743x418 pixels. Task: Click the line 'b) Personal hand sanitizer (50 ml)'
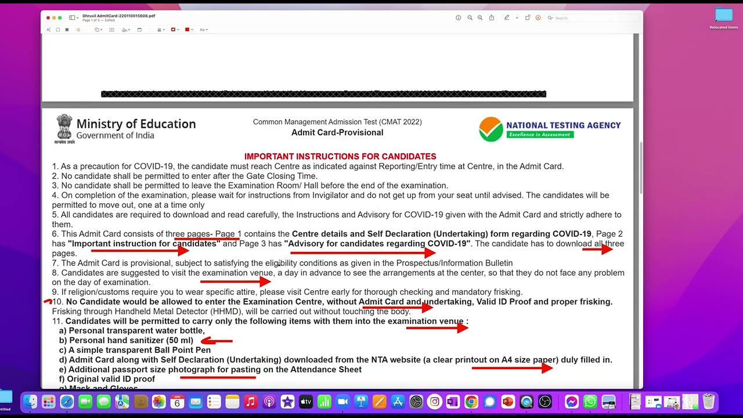(126, 340)
